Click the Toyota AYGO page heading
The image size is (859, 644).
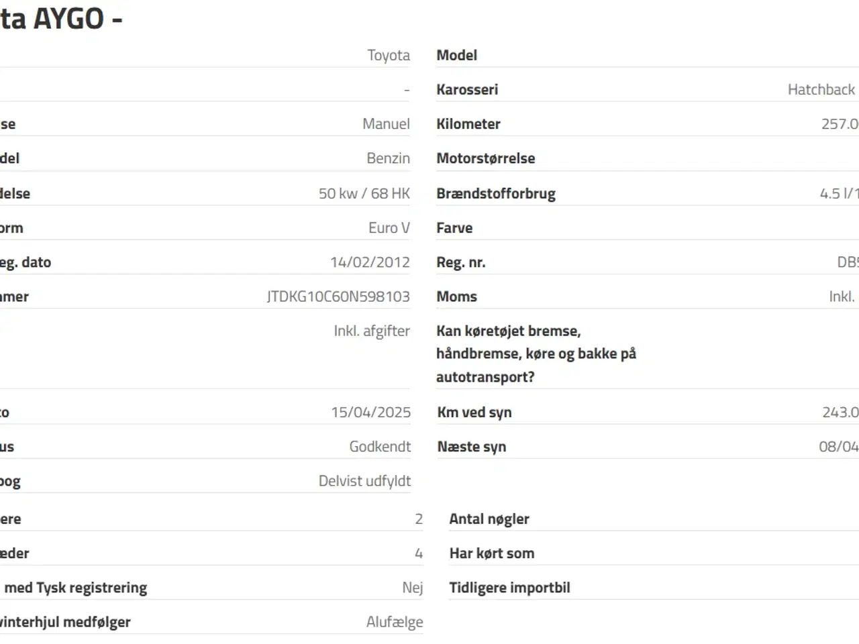[60, 19]
